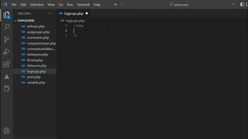Open the Source Control view
The width and height of the screenshot is (248, 139).
coord(7,39)
